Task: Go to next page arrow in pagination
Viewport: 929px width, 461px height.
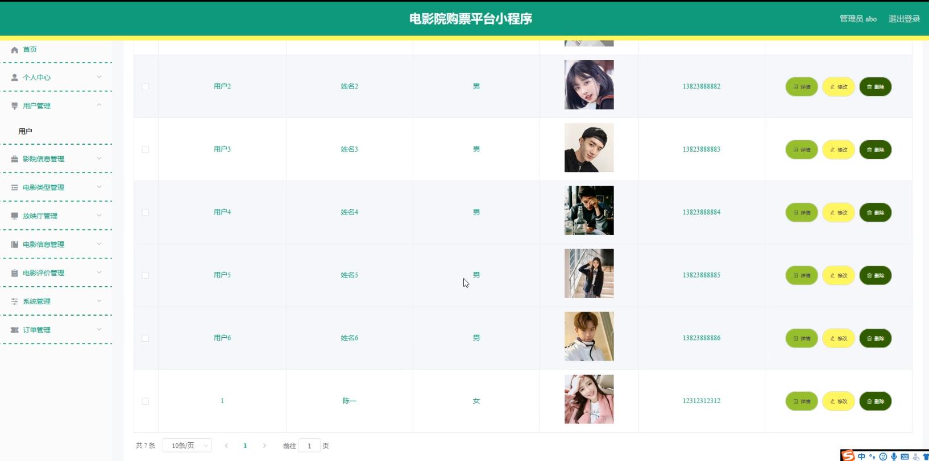Action: pos(264,446)
